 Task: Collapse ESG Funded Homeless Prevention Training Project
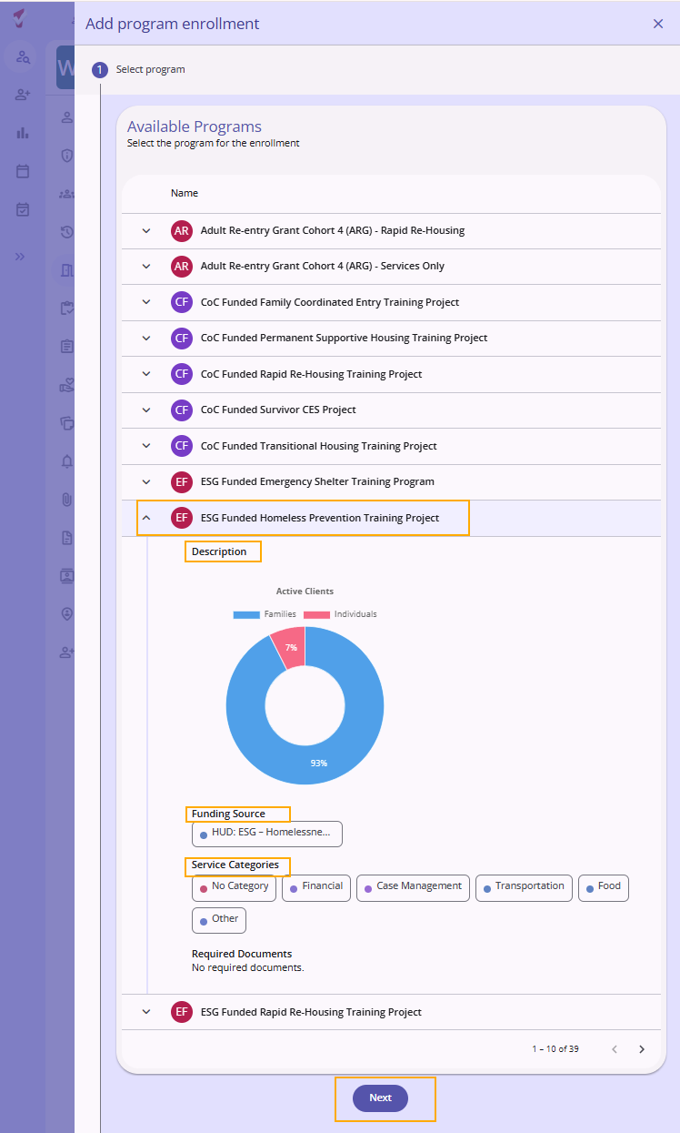[146, 518]
